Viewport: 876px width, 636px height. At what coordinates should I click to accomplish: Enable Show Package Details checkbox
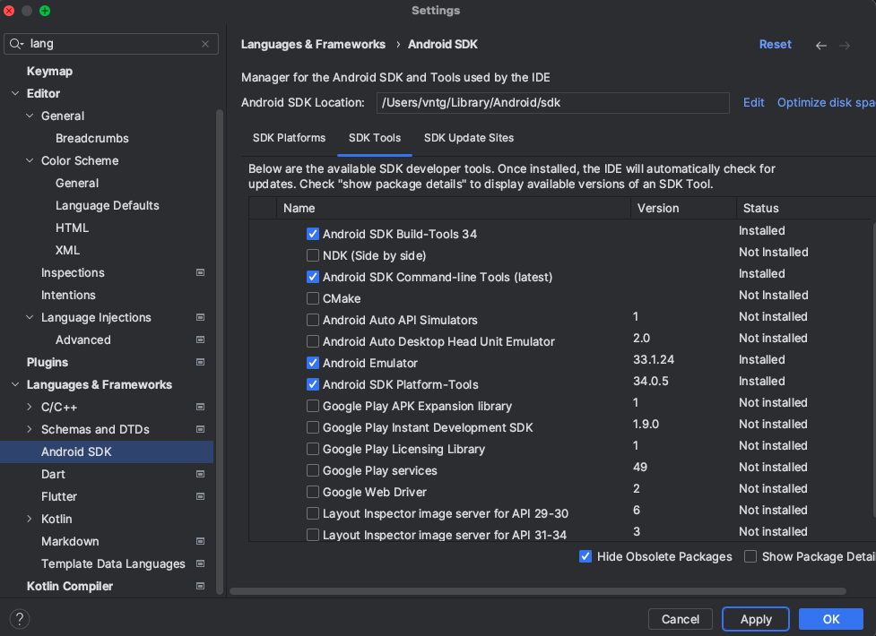[x=750, y=556]
